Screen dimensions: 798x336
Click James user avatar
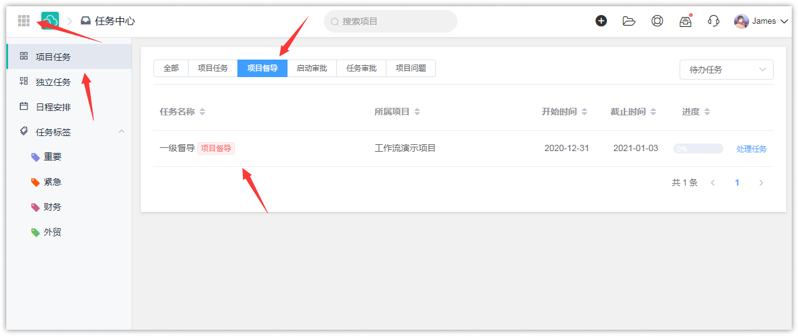point(742,21)
